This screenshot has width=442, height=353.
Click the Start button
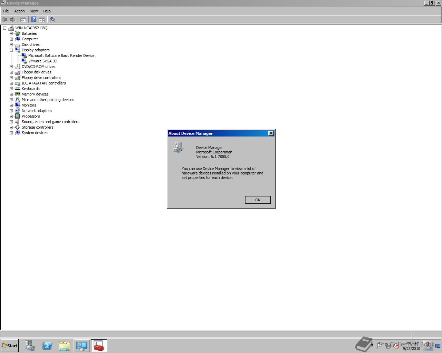point(10,346)
